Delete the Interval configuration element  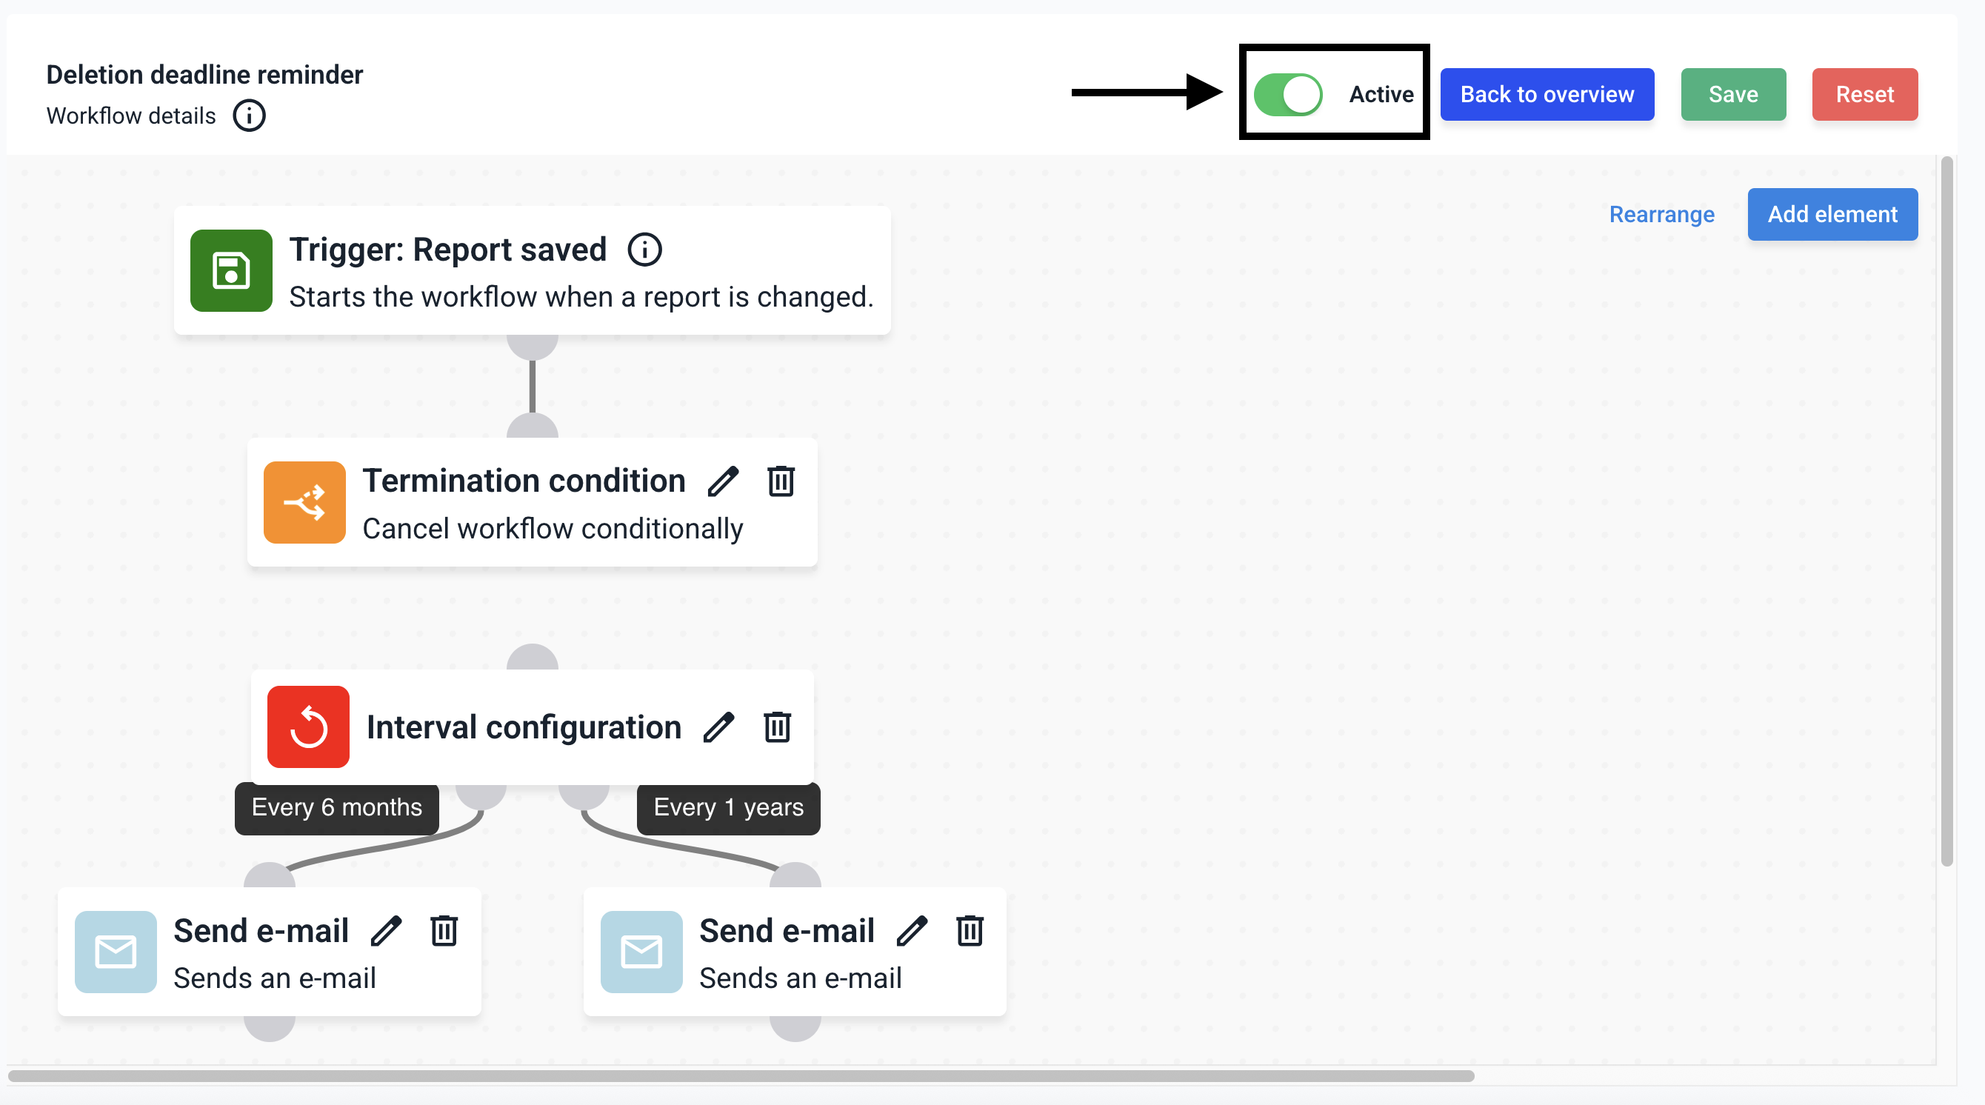pyautogui.click(x=777, y=727)
